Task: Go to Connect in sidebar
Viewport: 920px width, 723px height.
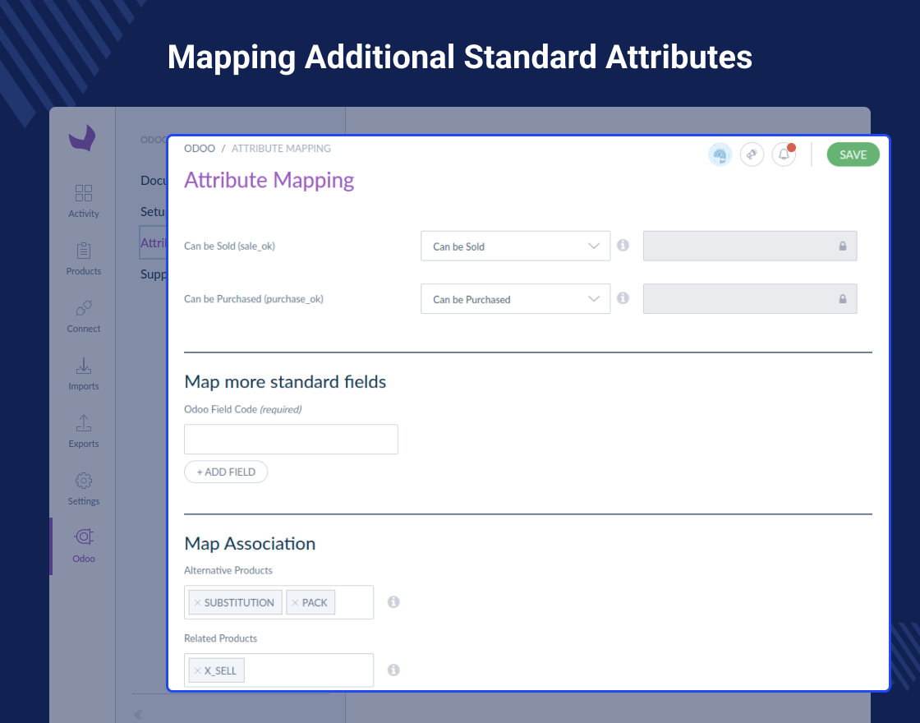Action: [83, 316]
